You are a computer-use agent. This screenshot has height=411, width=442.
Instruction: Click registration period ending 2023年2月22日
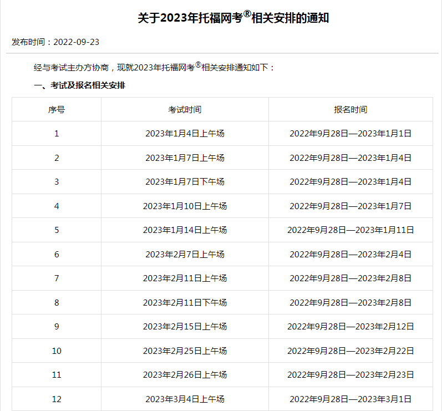tap(350, 351)
